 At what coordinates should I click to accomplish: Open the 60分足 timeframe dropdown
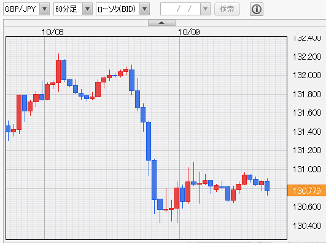pyautogui.click(x=73, y=9)
